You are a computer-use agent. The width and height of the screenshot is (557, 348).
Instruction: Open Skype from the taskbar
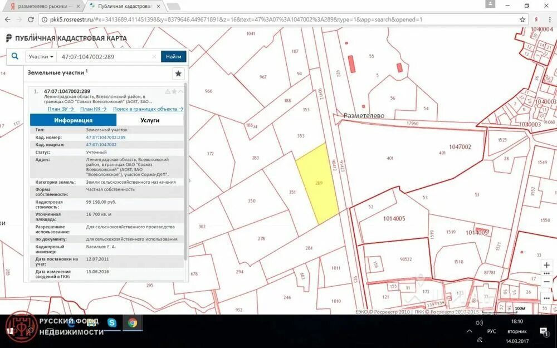112,322
